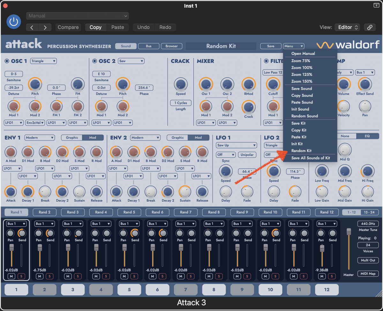Mute mixer channel 5
383x311 pixels.
124,276
